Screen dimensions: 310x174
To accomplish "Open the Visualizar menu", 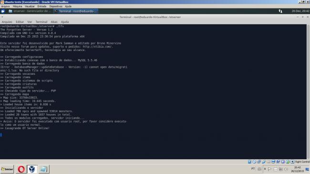I will pyautogui.click(x=30, y=6).
